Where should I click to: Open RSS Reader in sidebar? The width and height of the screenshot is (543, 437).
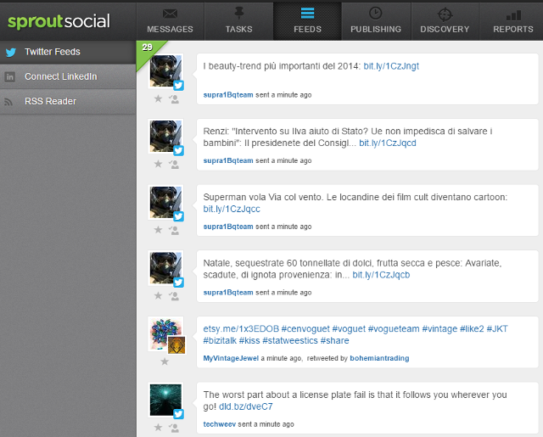pos(68,102)
